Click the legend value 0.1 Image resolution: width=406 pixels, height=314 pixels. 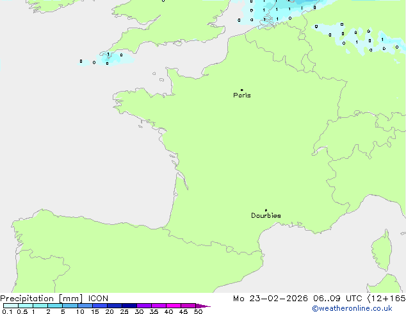click(x=7, y=311)
